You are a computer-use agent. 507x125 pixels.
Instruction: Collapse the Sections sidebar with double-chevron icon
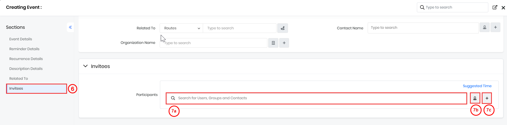coord(70,27)
